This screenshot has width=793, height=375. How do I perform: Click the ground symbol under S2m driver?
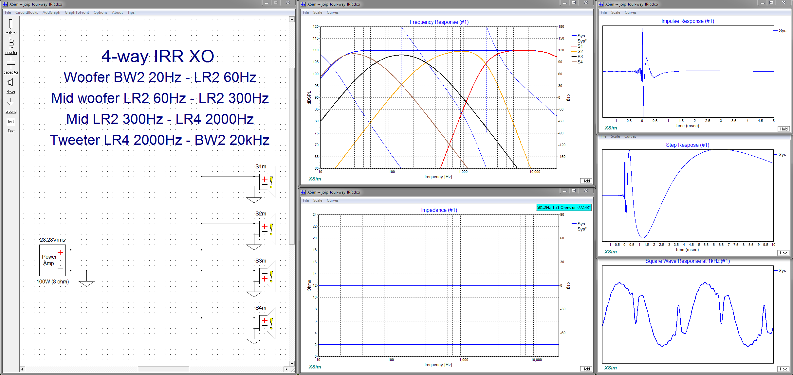254,247
